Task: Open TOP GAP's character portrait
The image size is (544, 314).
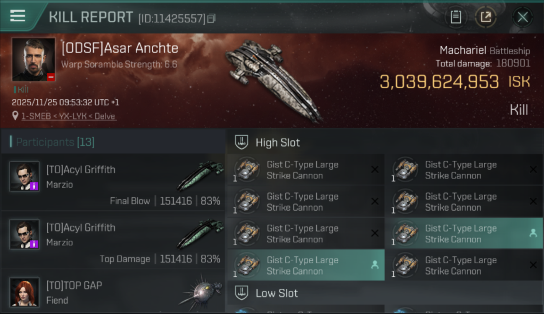Action: (x=25, y=292)
